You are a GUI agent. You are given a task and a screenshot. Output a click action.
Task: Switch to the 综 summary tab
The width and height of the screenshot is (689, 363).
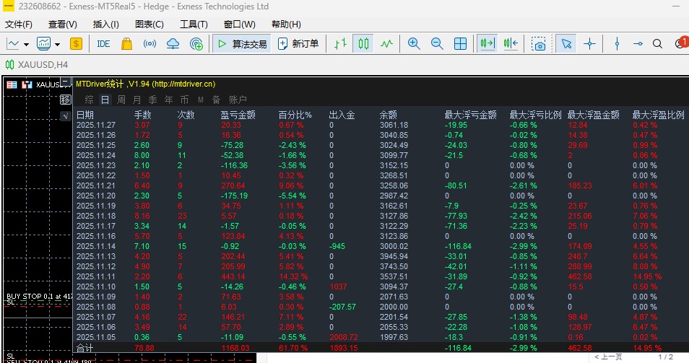[x=90, y=100]
